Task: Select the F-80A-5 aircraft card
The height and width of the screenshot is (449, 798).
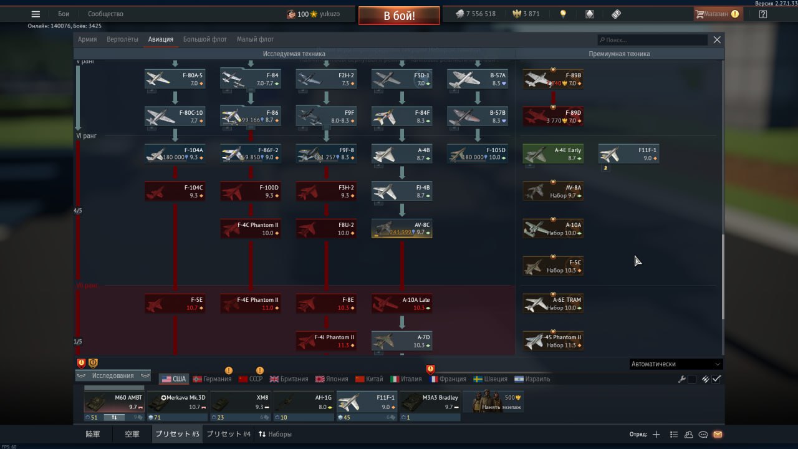Action: 175,79
